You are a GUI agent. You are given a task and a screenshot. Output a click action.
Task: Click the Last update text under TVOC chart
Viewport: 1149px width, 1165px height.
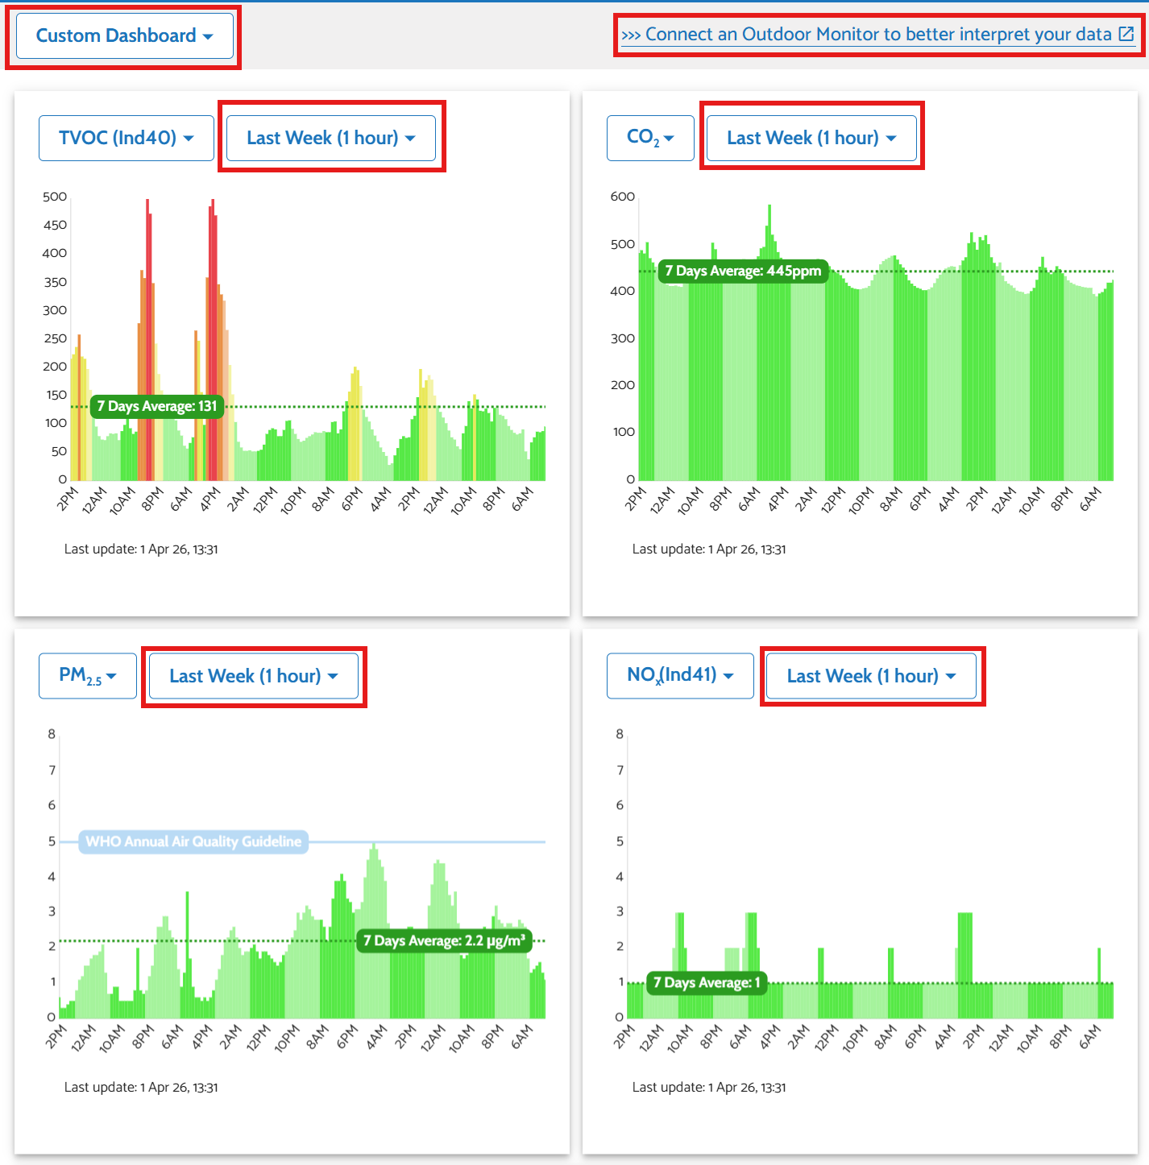[141, 549]
